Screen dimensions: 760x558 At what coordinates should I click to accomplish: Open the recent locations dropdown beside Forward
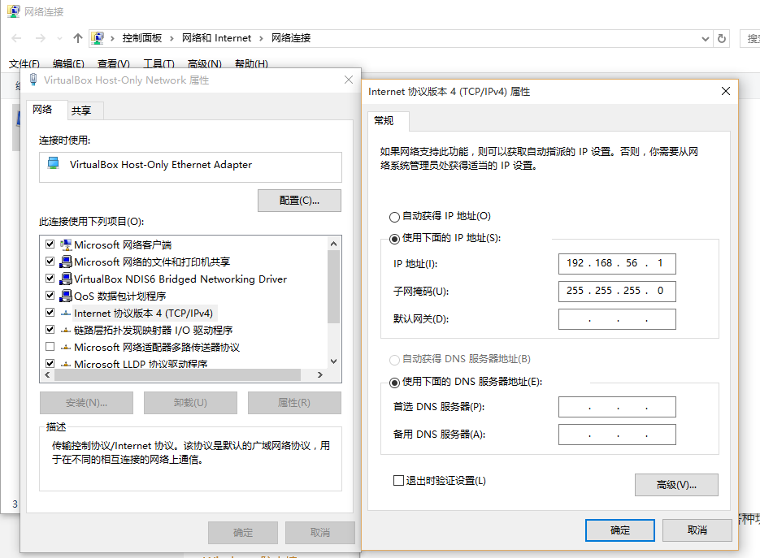pyautogui.click(x=58, y=37)
